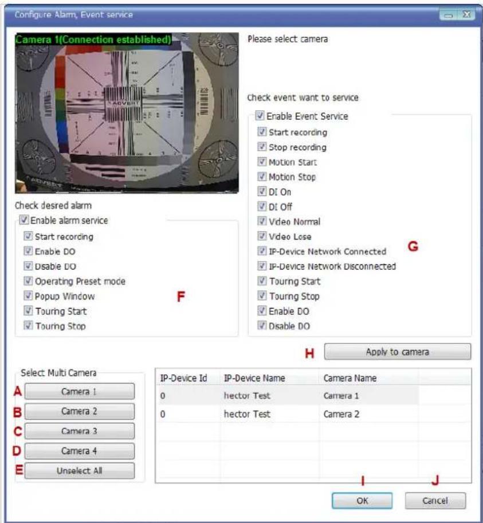Toggle the Enable Event Service checkbox
The image size is (483, 523).
tap(260, 116)
